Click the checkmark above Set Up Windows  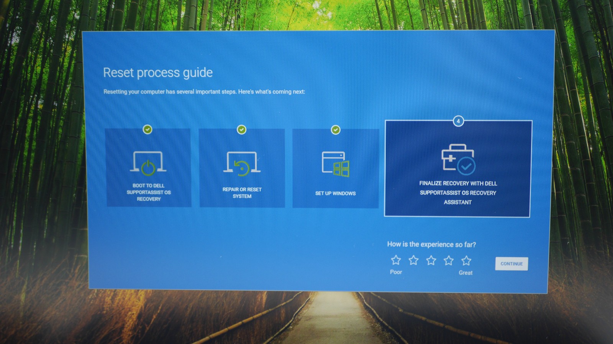coord(336,130)
